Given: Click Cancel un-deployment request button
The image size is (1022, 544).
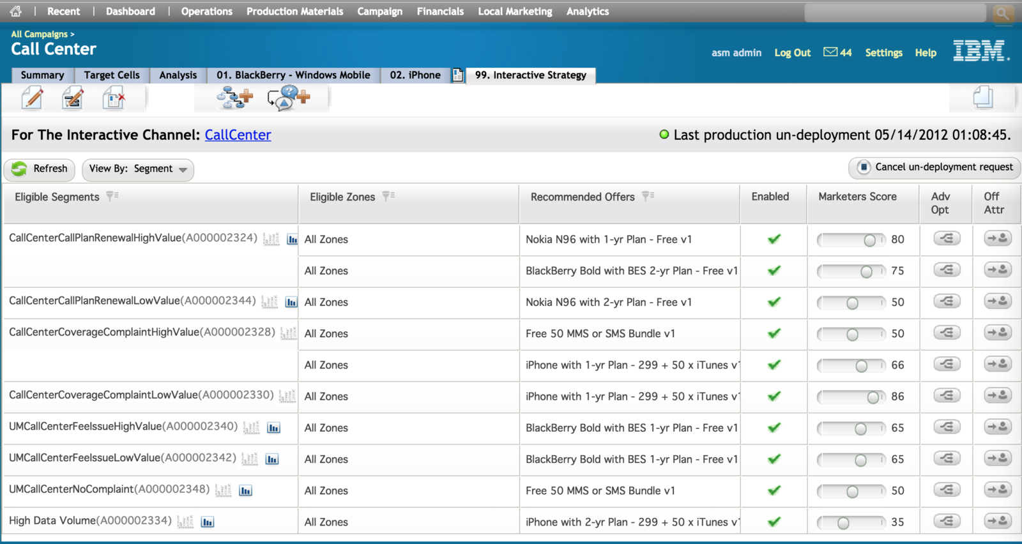Looking at the screenshot, I should [934, 167].
